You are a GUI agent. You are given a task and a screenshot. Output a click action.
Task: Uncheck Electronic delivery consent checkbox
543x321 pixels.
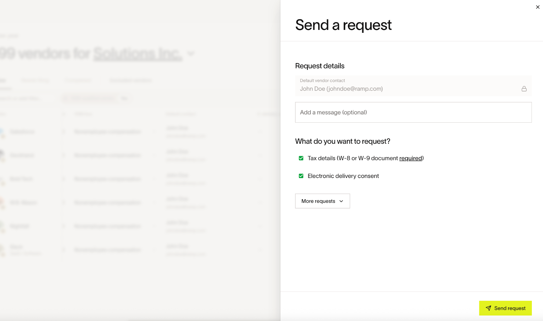(x=301, y=176)
